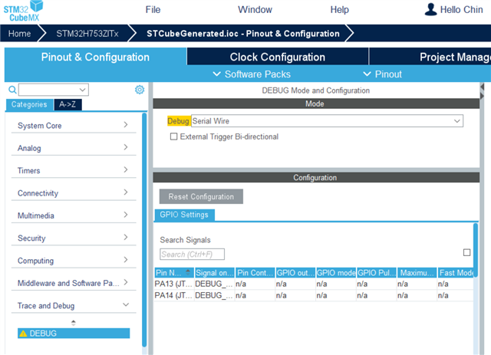The height and width of the screenshot is (355, 491).
Task: Click the STM32H753ZITx breadcrumb
Action: pyautogui.click(x=87, y=34)
